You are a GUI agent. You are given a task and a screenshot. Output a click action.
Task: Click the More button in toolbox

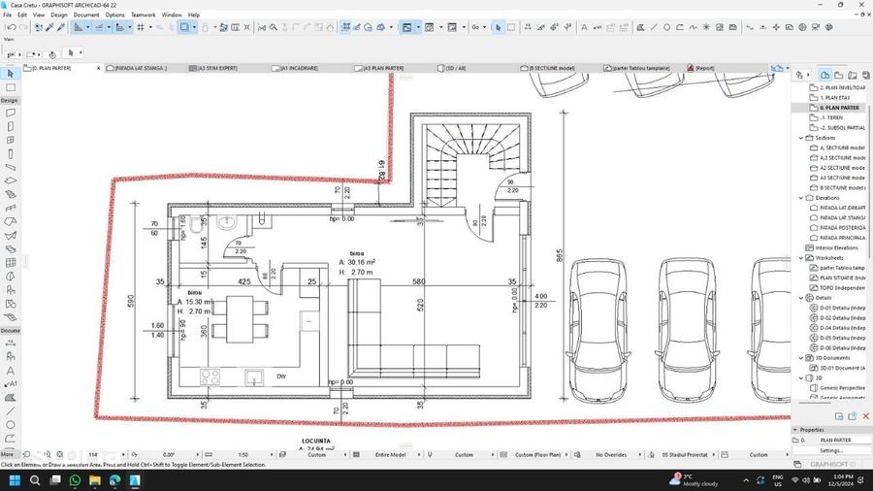pyautogui.click(x=7, y=455)
